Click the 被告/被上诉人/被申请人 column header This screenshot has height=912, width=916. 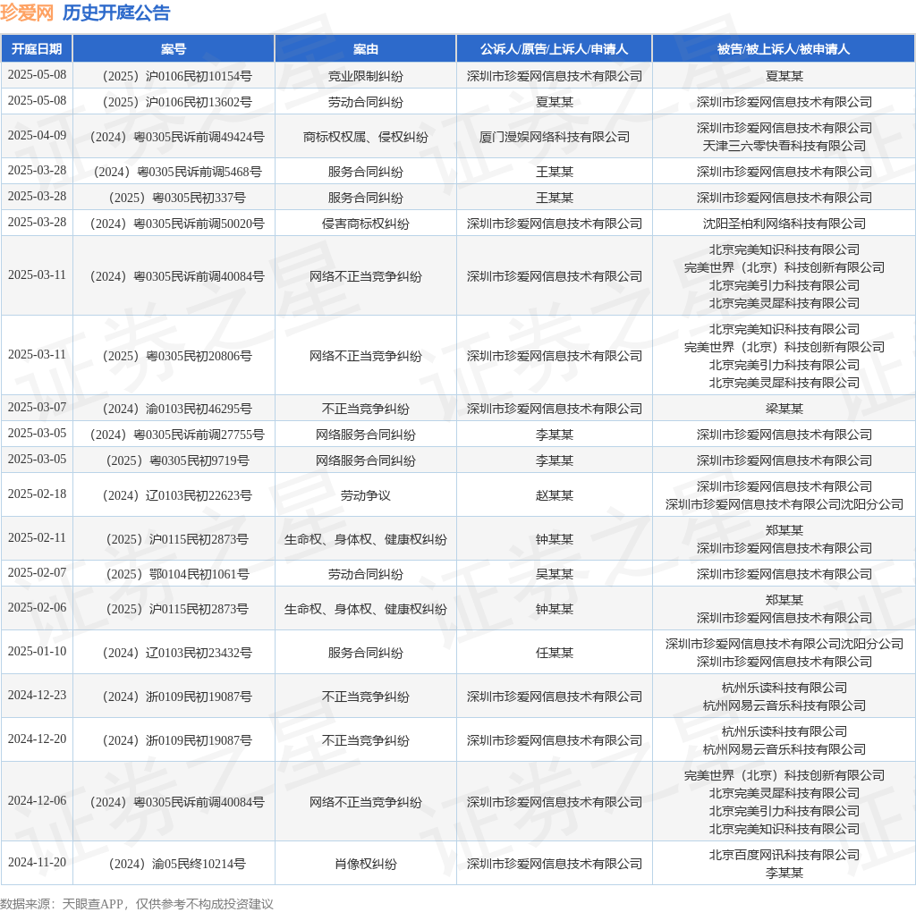point(784,49)
